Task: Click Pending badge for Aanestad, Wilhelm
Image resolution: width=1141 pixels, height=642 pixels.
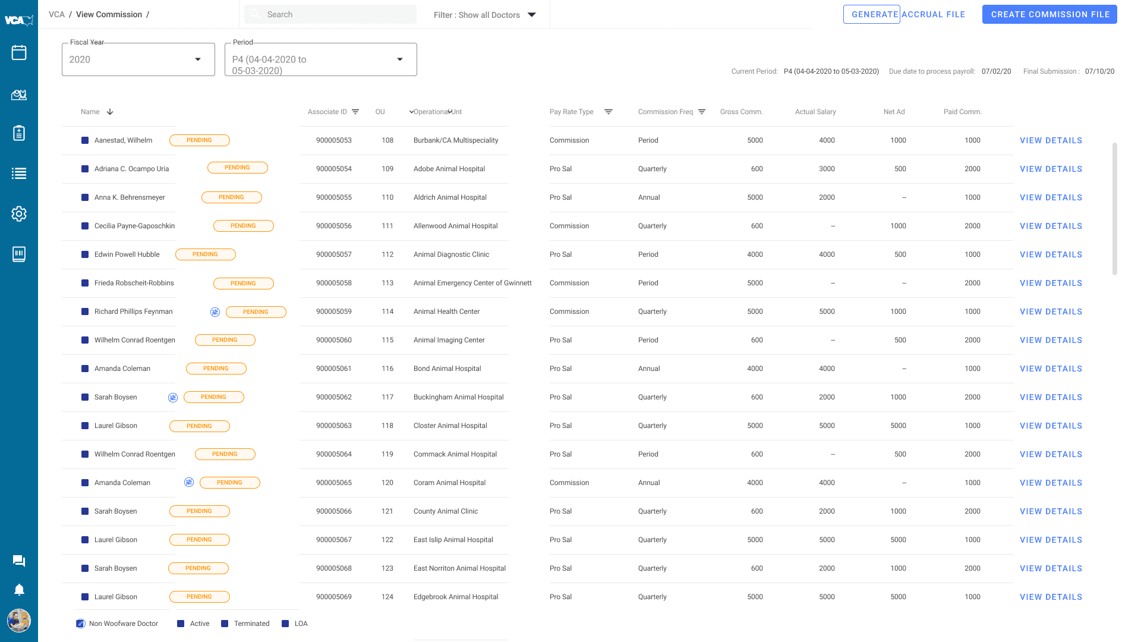Action: point(200,140)
